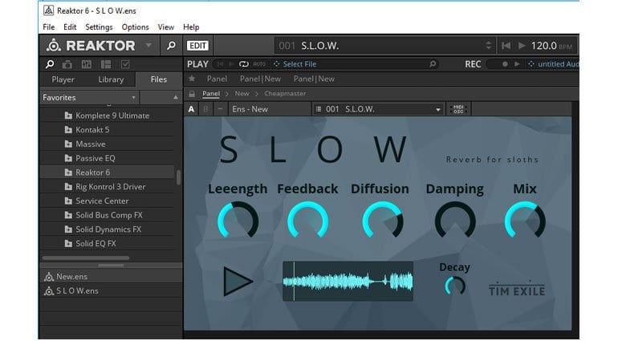Click the Kontakt 5 folder icon
The width and height of the screenshot is (618, 341).
(68, 130)
